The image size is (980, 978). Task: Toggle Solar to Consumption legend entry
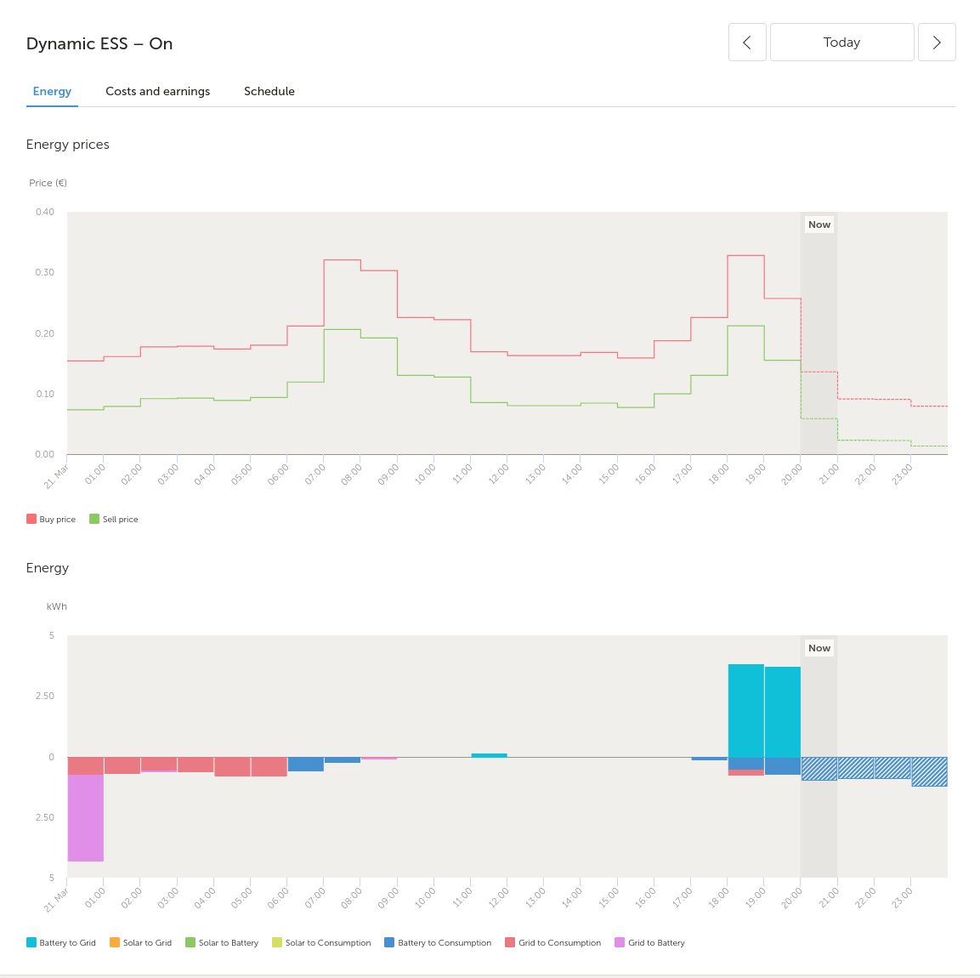coord(321,942)
